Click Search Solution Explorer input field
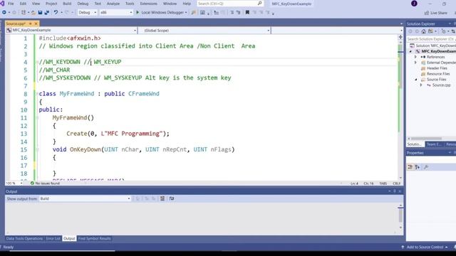The width and height of the screenshot is (456, 256). pyautogui.click(x=431, y=39)
